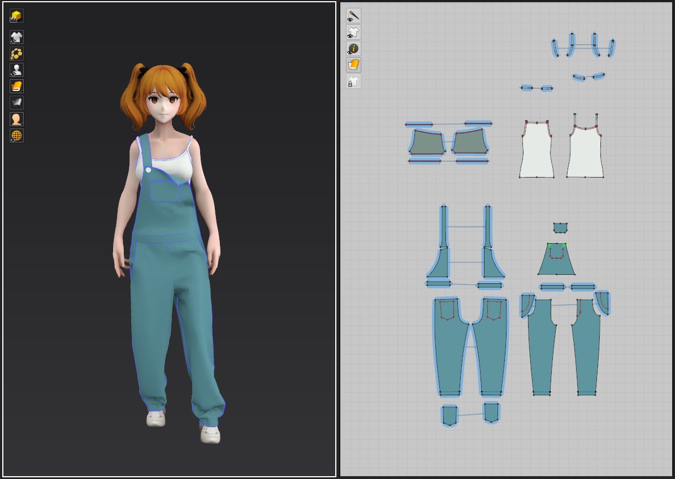Open the orange fabric render style icon
Image resolution: width=675 pixels, height=479 pixels.
tap(16, 86)
